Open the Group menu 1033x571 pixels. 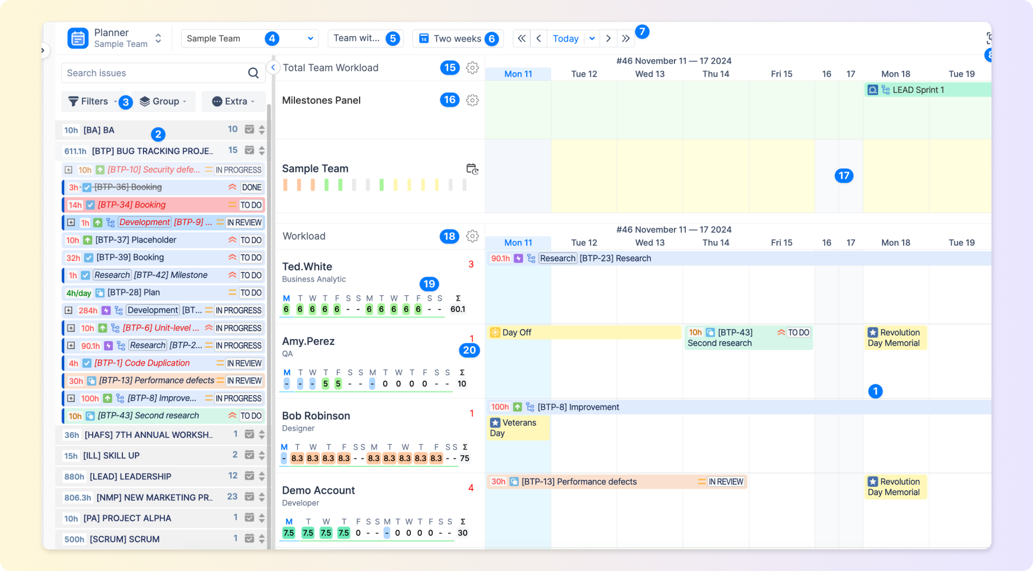163,101
